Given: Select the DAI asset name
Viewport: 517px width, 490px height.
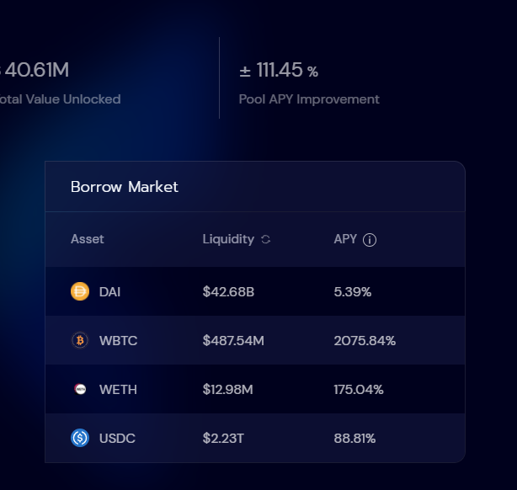Looking at the screenshot, I should tap(110, 292).
